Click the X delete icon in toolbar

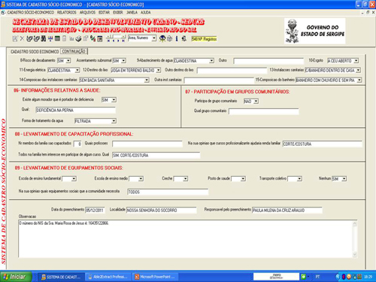[22, 38]
